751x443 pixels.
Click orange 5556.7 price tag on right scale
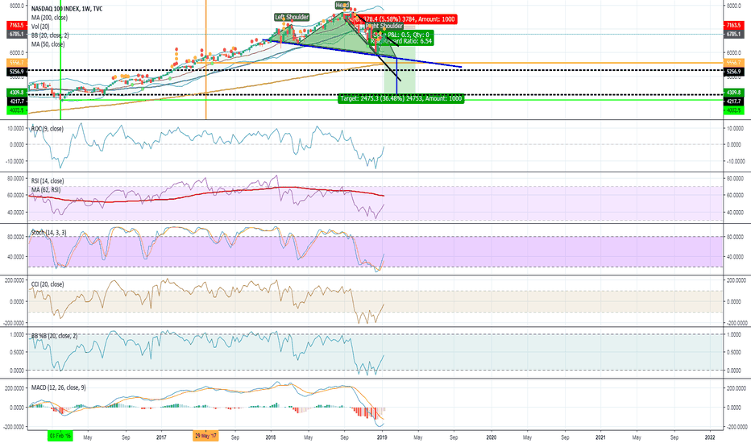(733, 63)
